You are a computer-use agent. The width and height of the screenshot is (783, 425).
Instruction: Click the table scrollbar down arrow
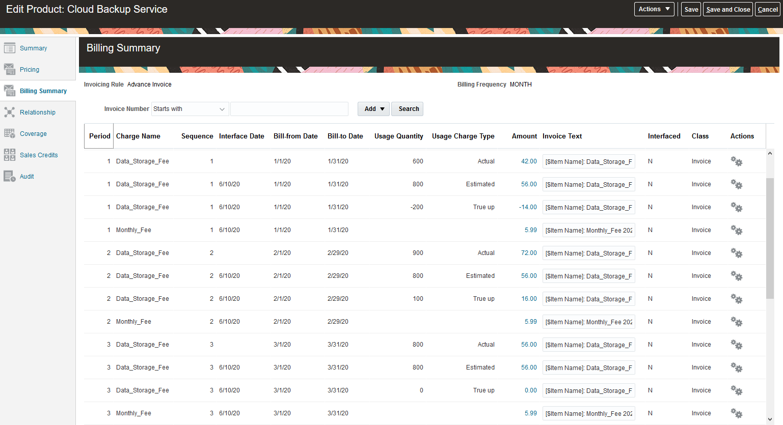770,419
